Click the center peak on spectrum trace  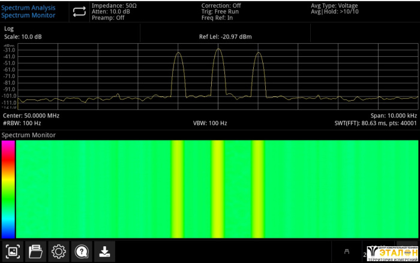click(218, 50)
